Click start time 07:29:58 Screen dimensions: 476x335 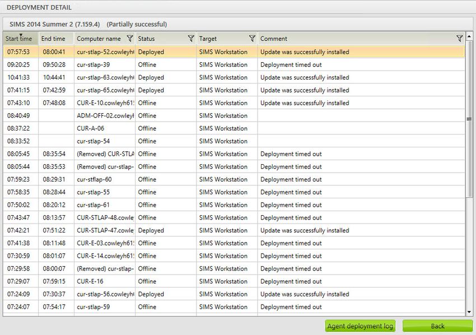[x=18, y=269]
